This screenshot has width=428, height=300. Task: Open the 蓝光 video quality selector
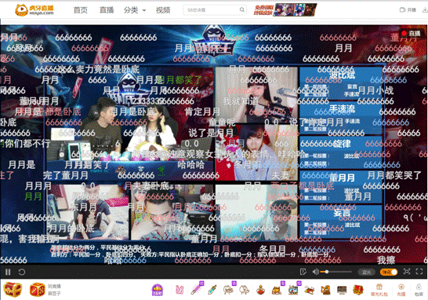pos(366,272)
